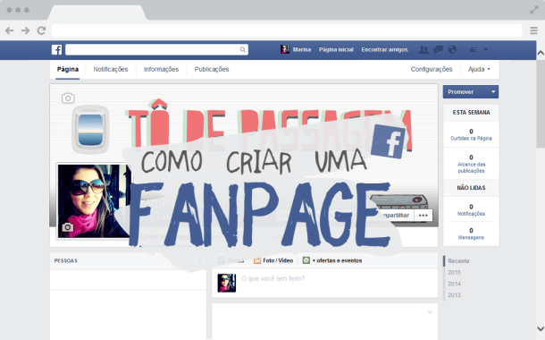Switch to the Informações tab

pyautogui.click(x=161, y=69)
